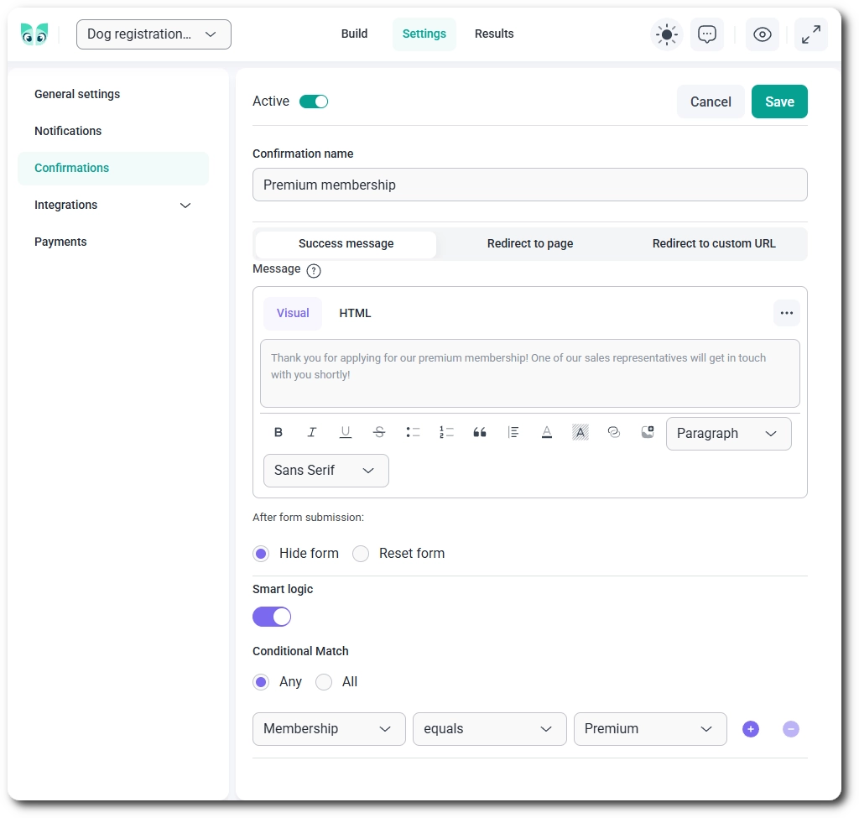
Task: Select Hide form radio option
Action: [x=261, y=554]
